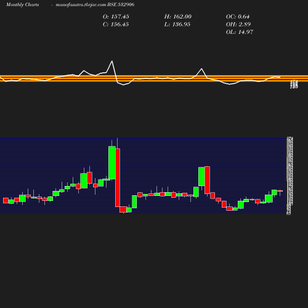Click the highest peak of the white indicator line

coord(112,61)
